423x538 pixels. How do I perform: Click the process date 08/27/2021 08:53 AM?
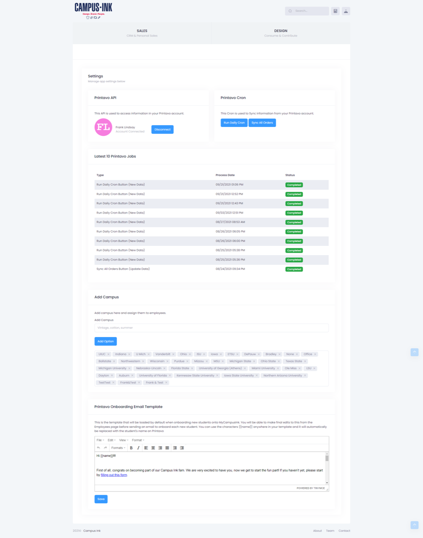point(230,222)
